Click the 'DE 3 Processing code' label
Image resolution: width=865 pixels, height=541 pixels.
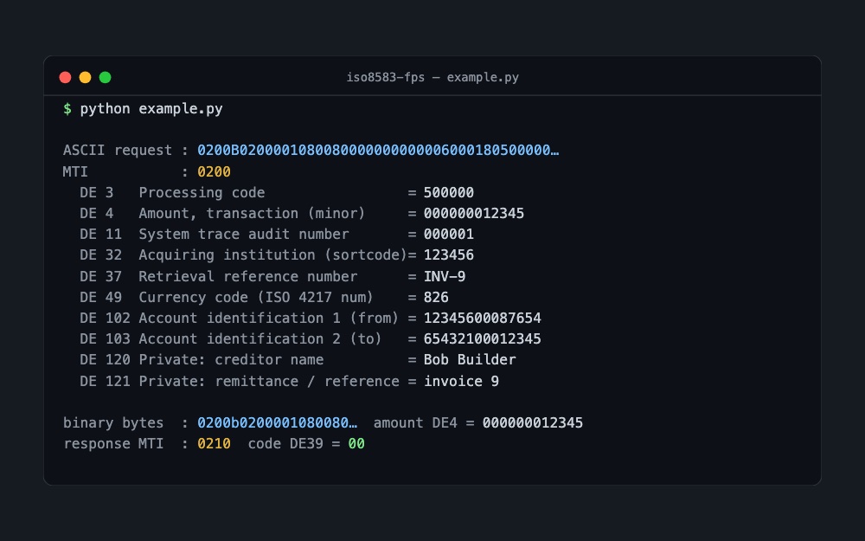point(172,193)
